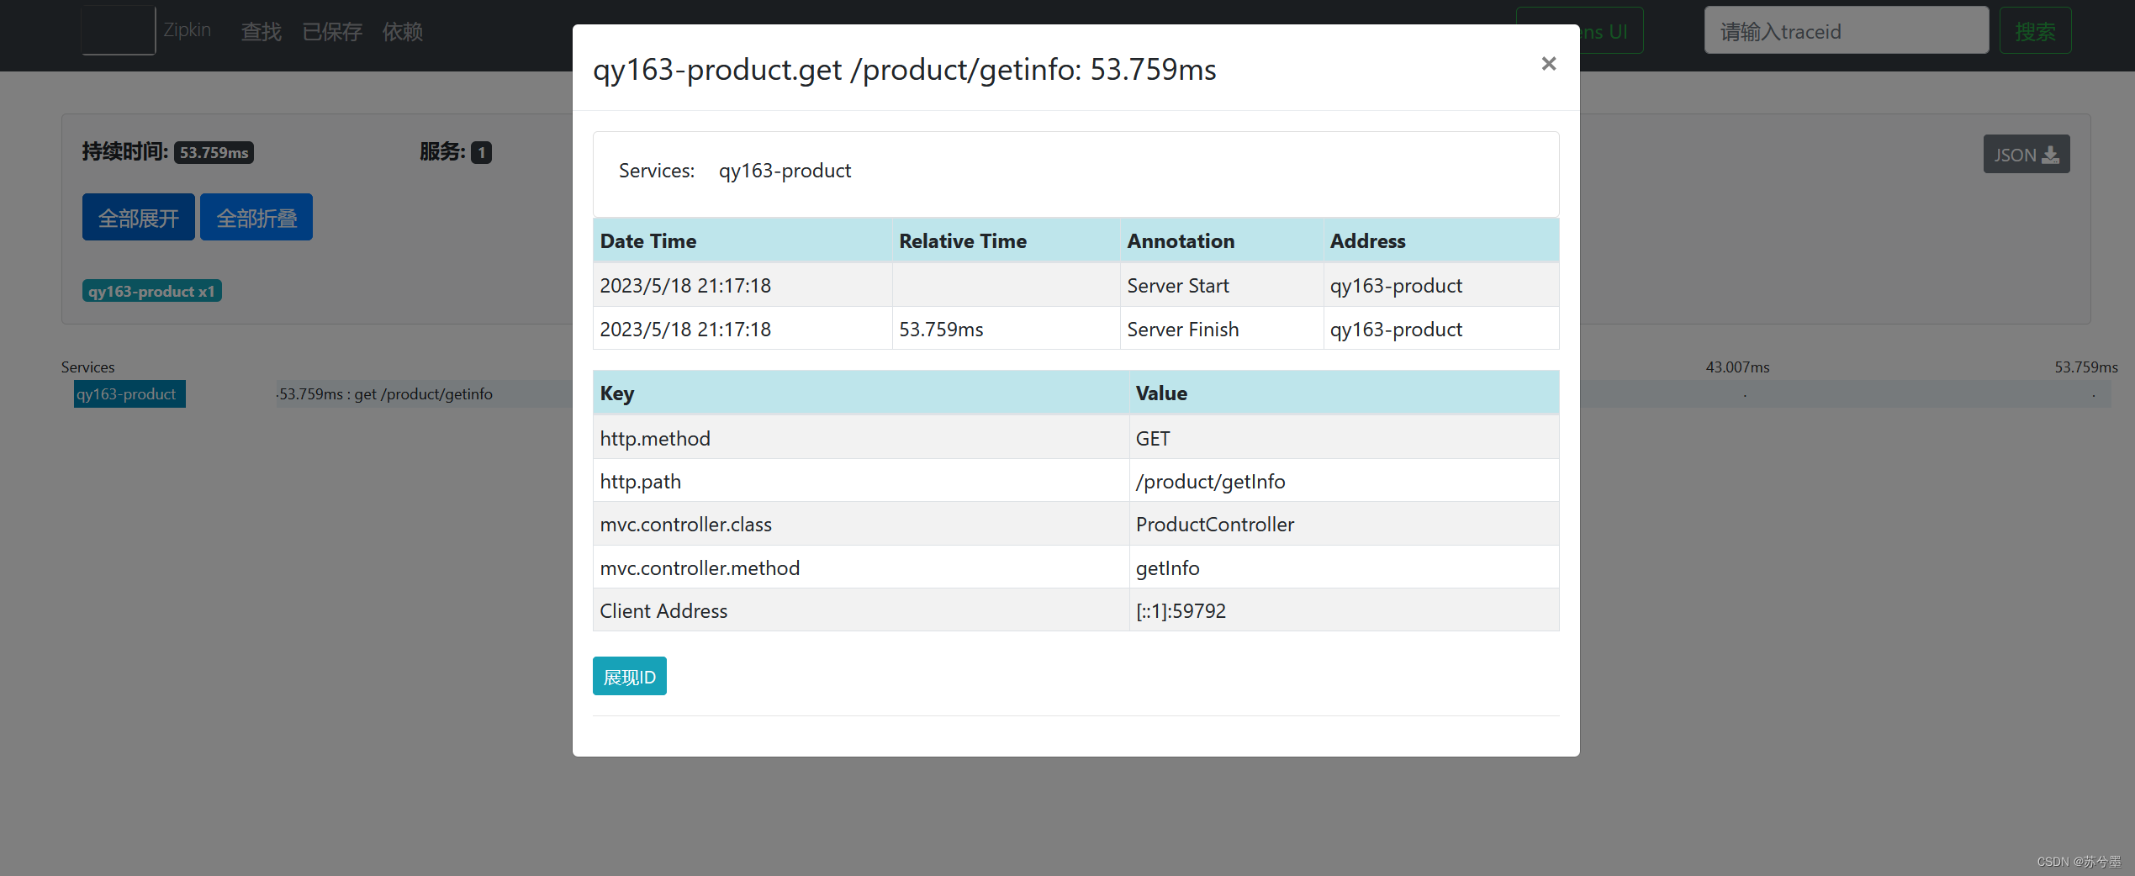The width and height of the screenshot is (2135, 876).
Task: Select the 53.759ms relative time cell
Action: tap(1006, 329)
